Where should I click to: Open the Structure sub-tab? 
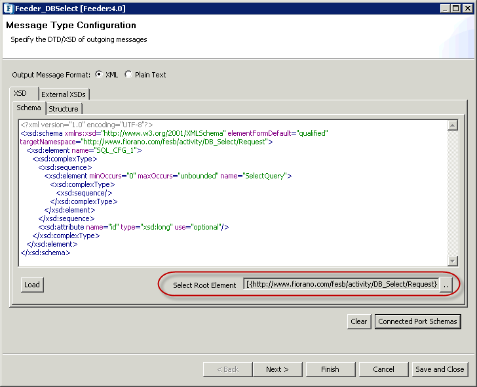point(64,109)
